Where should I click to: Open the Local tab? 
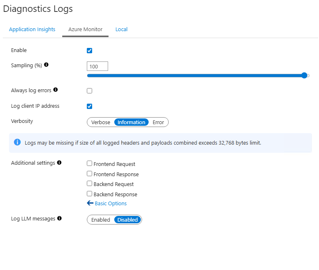point(121,29)
